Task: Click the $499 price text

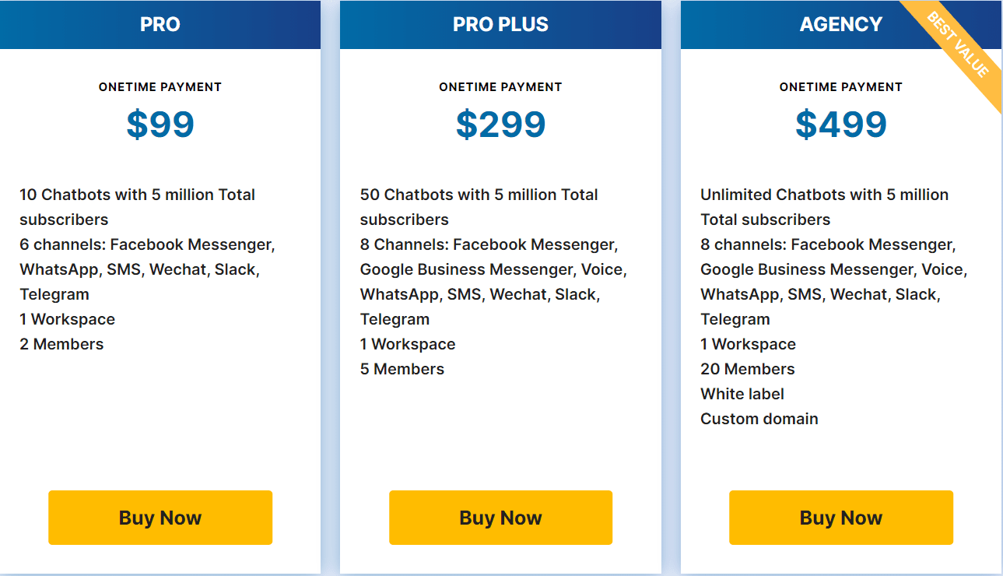Action: coord(840,123)
